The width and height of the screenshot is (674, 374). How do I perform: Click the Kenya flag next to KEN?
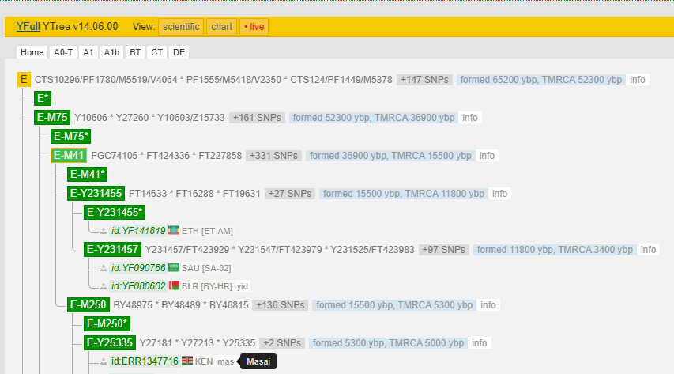point(187,361)
